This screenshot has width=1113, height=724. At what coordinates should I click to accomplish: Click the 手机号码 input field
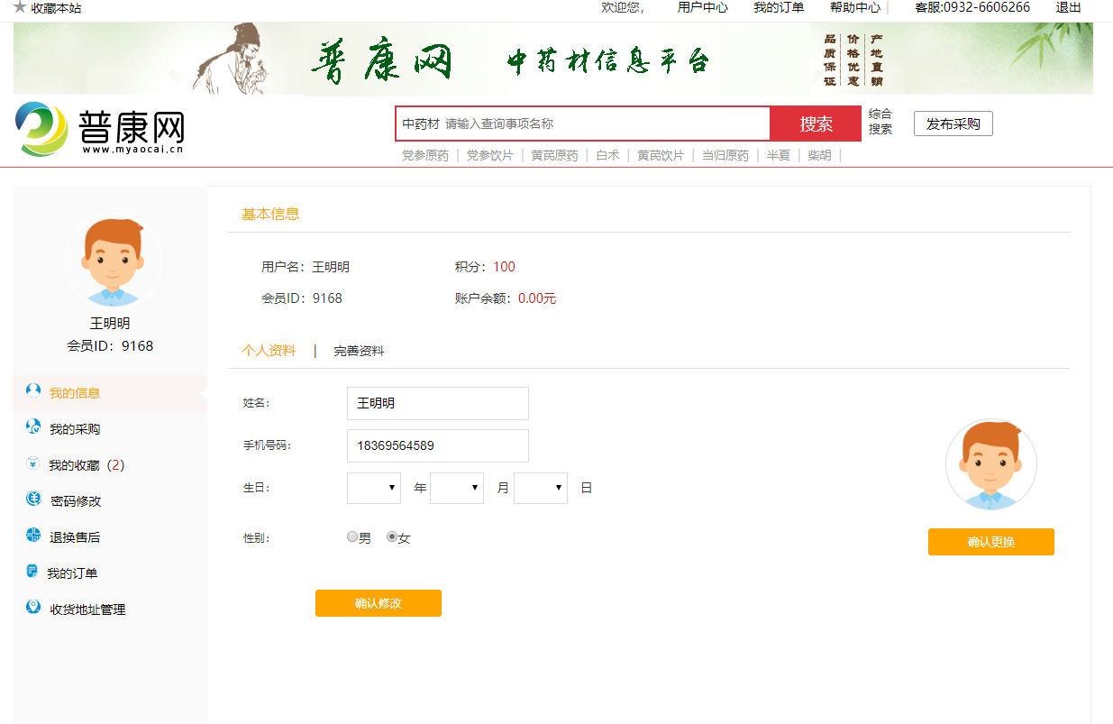click(437, 445)
